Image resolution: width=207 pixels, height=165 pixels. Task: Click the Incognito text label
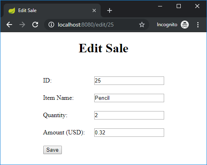[167, 25]
